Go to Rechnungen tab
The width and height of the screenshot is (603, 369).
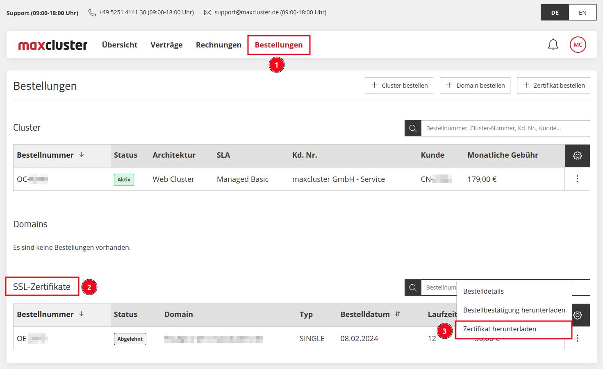click(218, 45)
